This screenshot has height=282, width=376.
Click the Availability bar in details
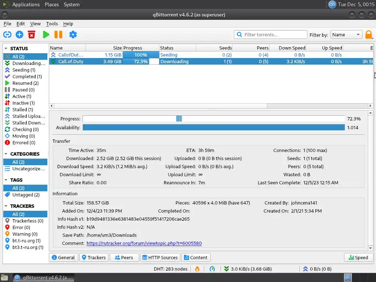point(214,127)
